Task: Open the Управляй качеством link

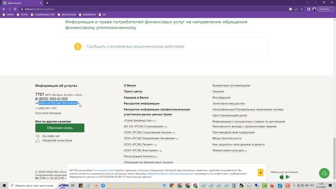Action: (x=57, y=141)
